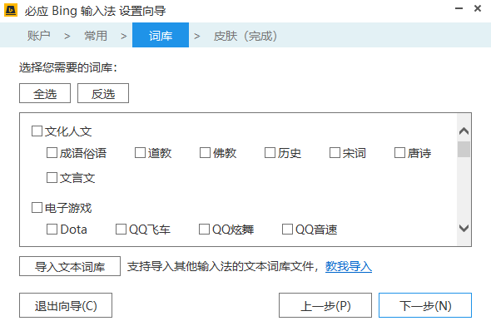Switch to the 常用 wizard step
The width and height of the screenshot is (491, 326).
(x=96, y=36)
